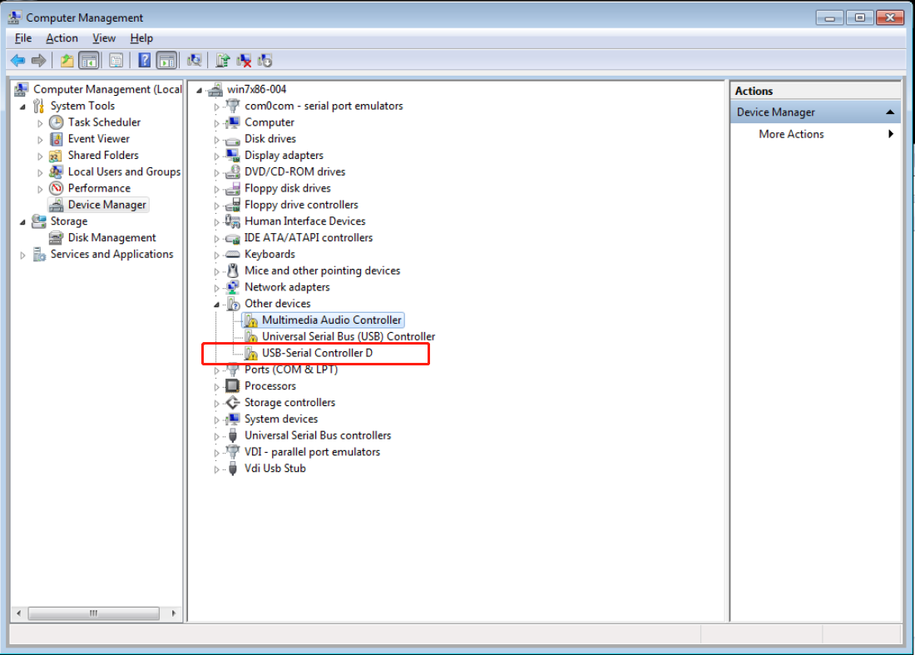Open the Action menu
915x655 pixels.
62,38
